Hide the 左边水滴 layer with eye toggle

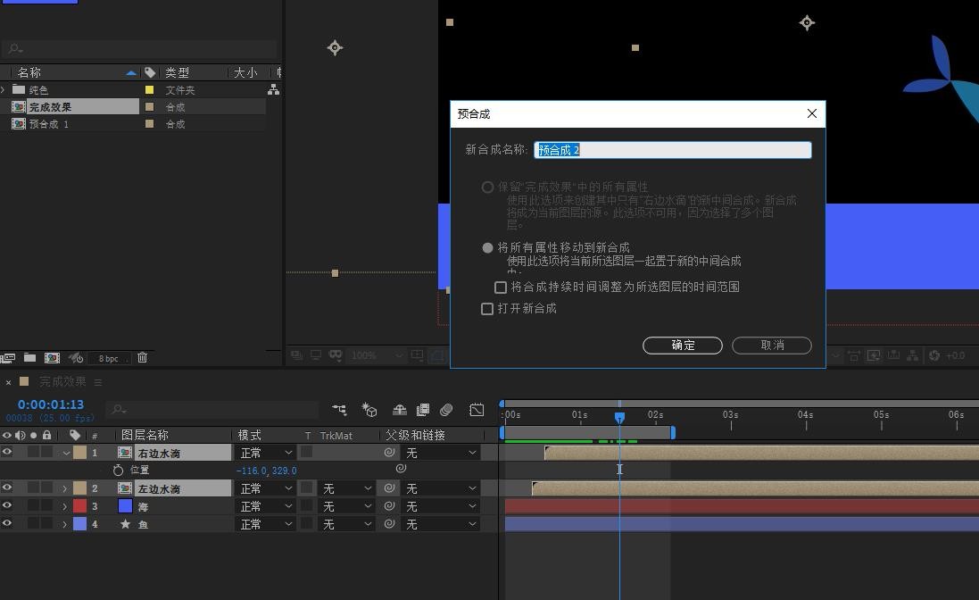click(7, 487)
